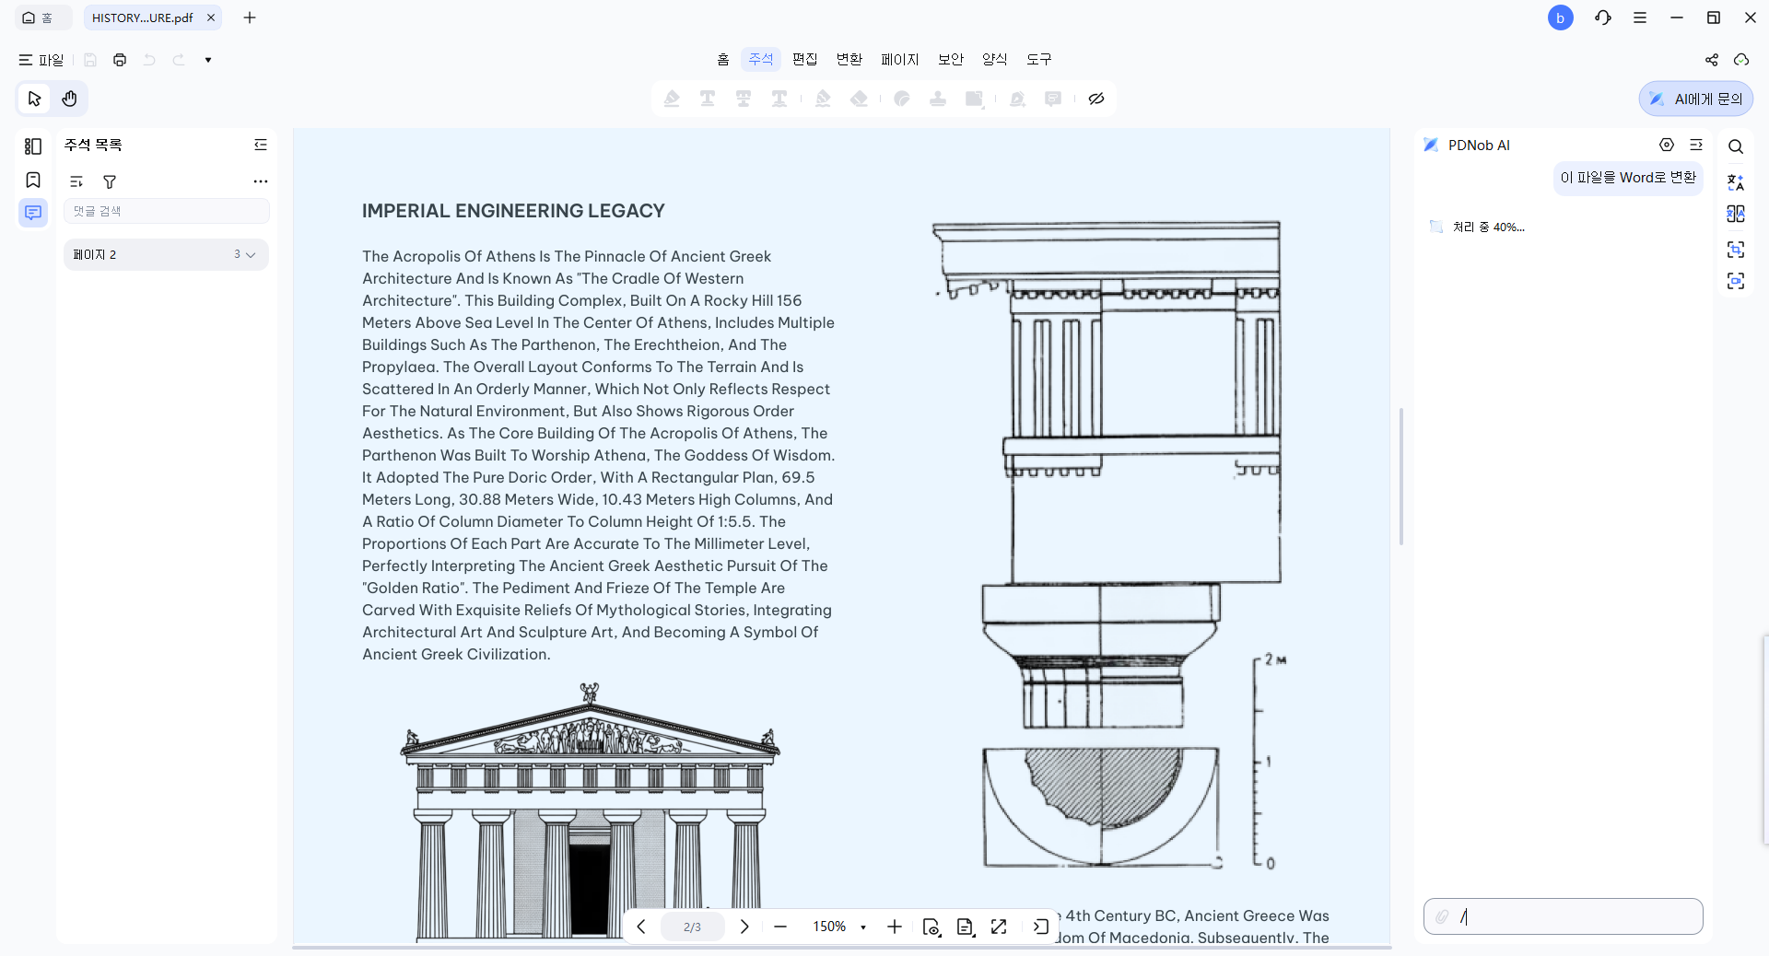This screenshot has height=956, width=1769.
Task: Expand the 페이지 2 annotation group
Action: coord(167,254)
